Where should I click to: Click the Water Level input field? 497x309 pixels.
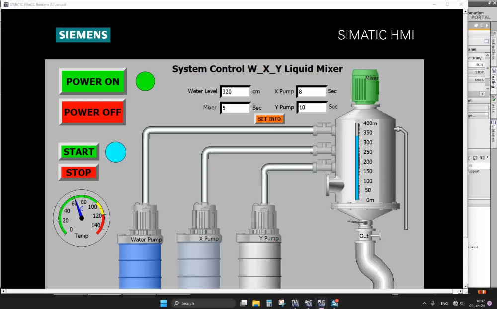pyautogui.click(x=235, y=91)
